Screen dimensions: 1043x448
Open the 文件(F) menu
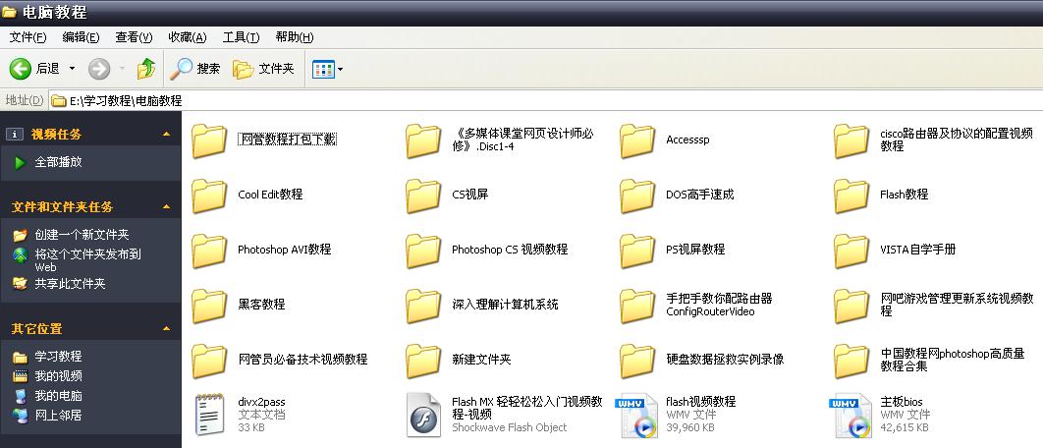tap(27, 37)
